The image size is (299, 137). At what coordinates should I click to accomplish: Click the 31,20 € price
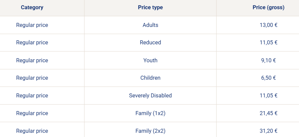tap(268, 131)
